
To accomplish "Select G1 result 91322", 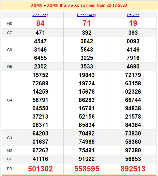I will coord(87,159).
